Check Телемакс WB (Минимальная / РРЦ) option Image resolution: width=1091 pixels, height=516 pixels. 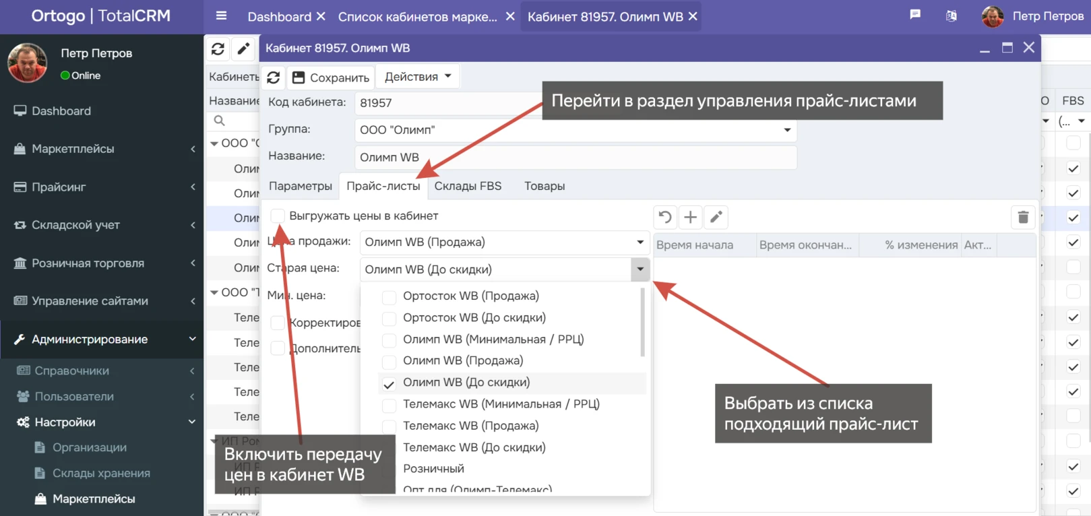coord(389,405)
